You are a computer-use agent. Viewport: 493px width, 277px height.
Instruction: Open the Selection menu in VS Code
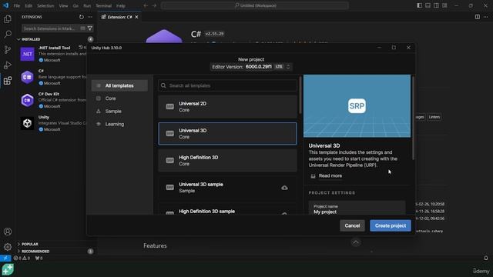[x=45, y=5]
